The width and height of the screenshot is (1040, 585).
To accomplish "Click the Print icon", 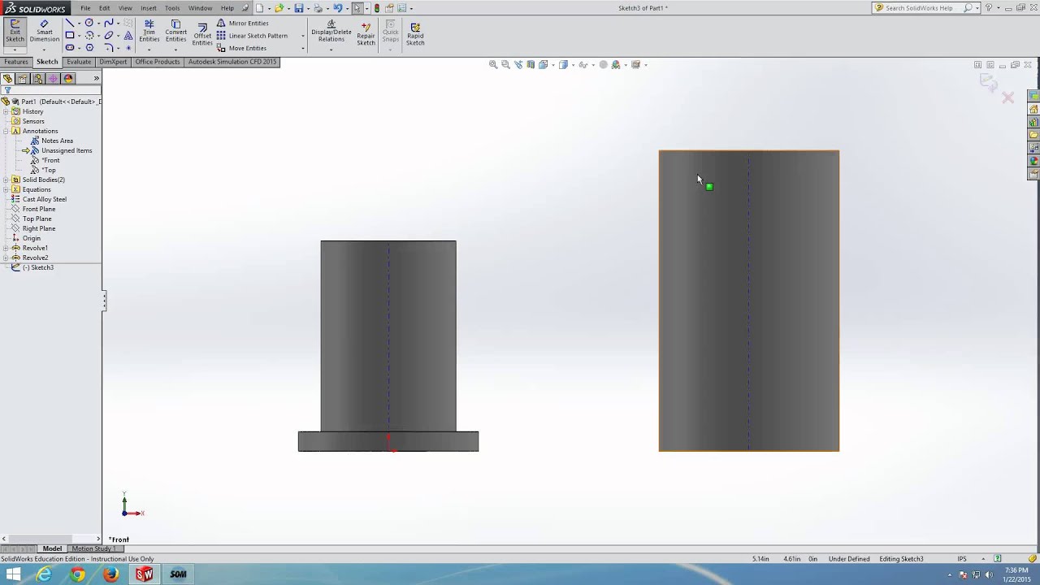I will coord(318,8).
